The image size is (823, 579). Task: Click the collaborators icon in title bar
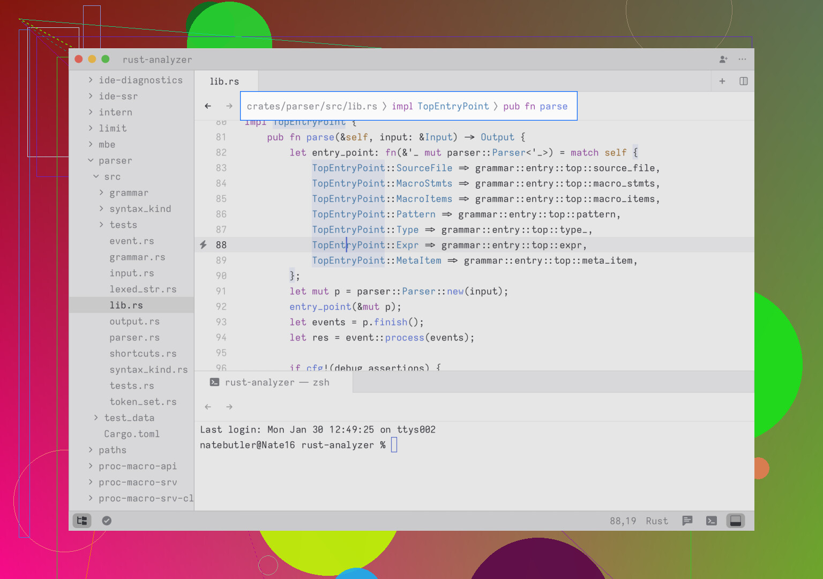[723, 60]
